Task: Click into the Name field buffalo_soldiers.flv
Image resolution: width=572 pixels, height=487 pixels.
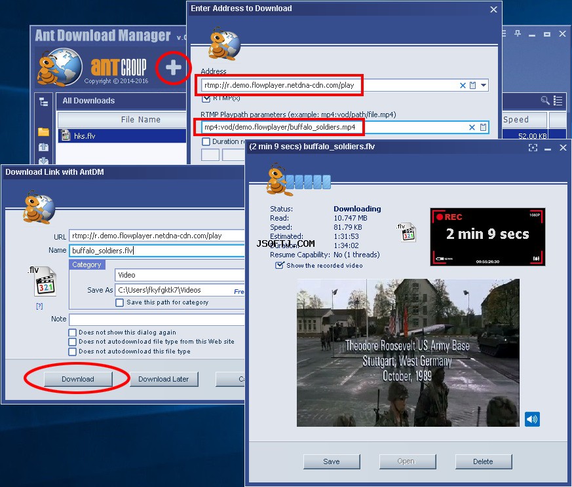Action: point(157,251)
